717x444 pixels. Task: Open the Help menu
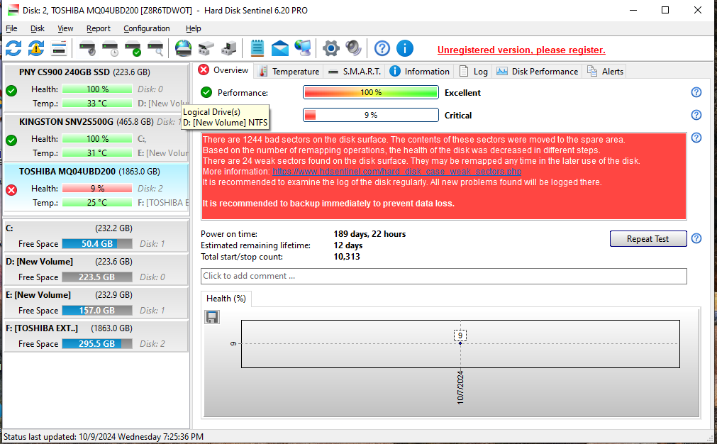(x=194, y=28)
